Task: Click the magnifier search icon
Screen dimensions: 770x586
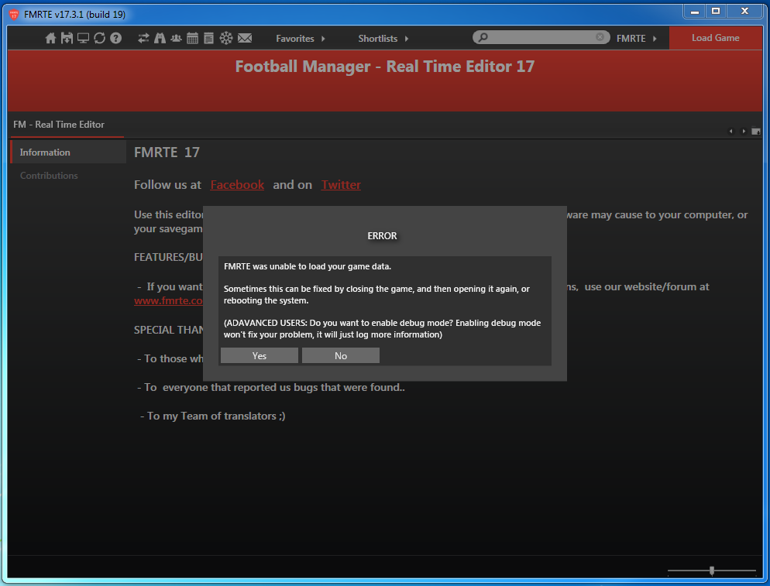Action: [483, 37]
